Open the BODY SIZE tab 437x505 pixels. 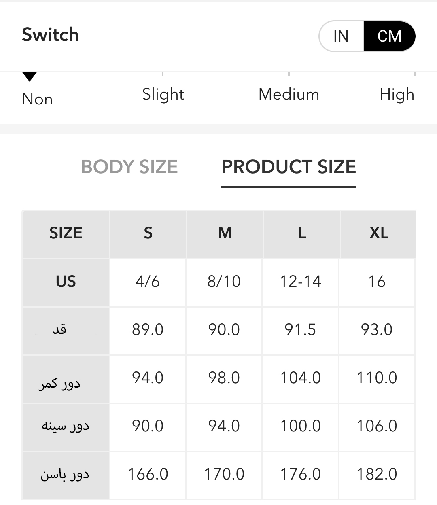pos(129,167)
